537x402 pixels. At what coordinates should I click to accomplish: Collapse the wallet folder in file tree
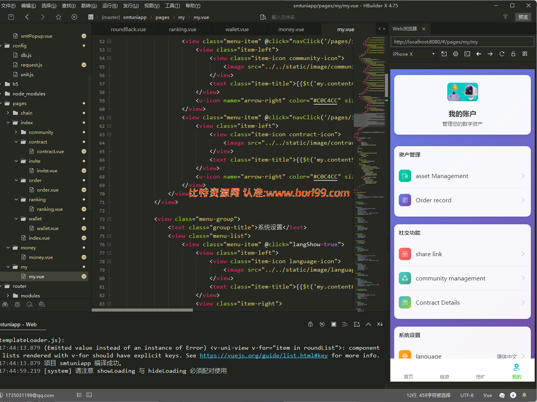(x=16, y=219)
